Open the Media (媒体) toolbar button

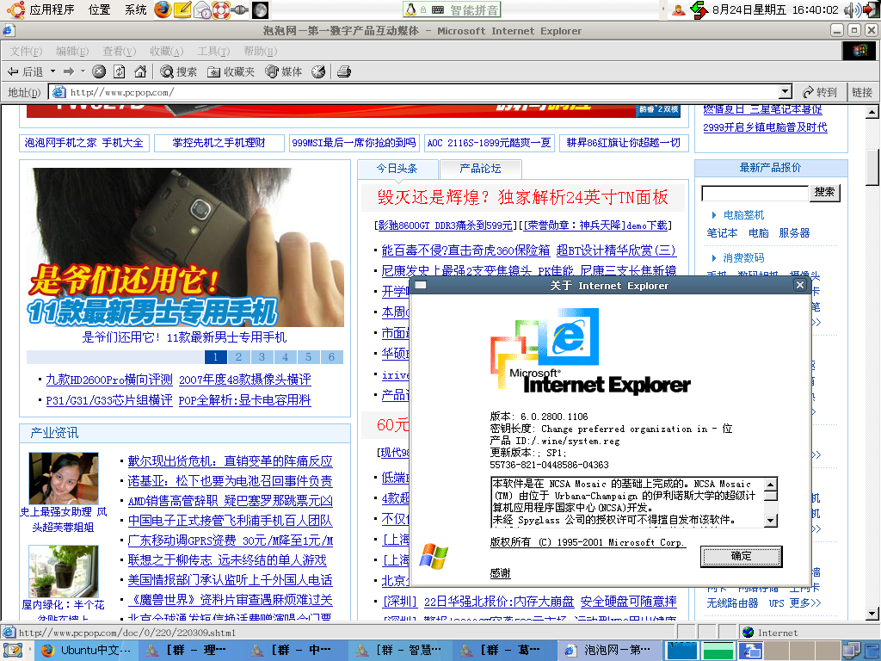click(x=284, y=71)
